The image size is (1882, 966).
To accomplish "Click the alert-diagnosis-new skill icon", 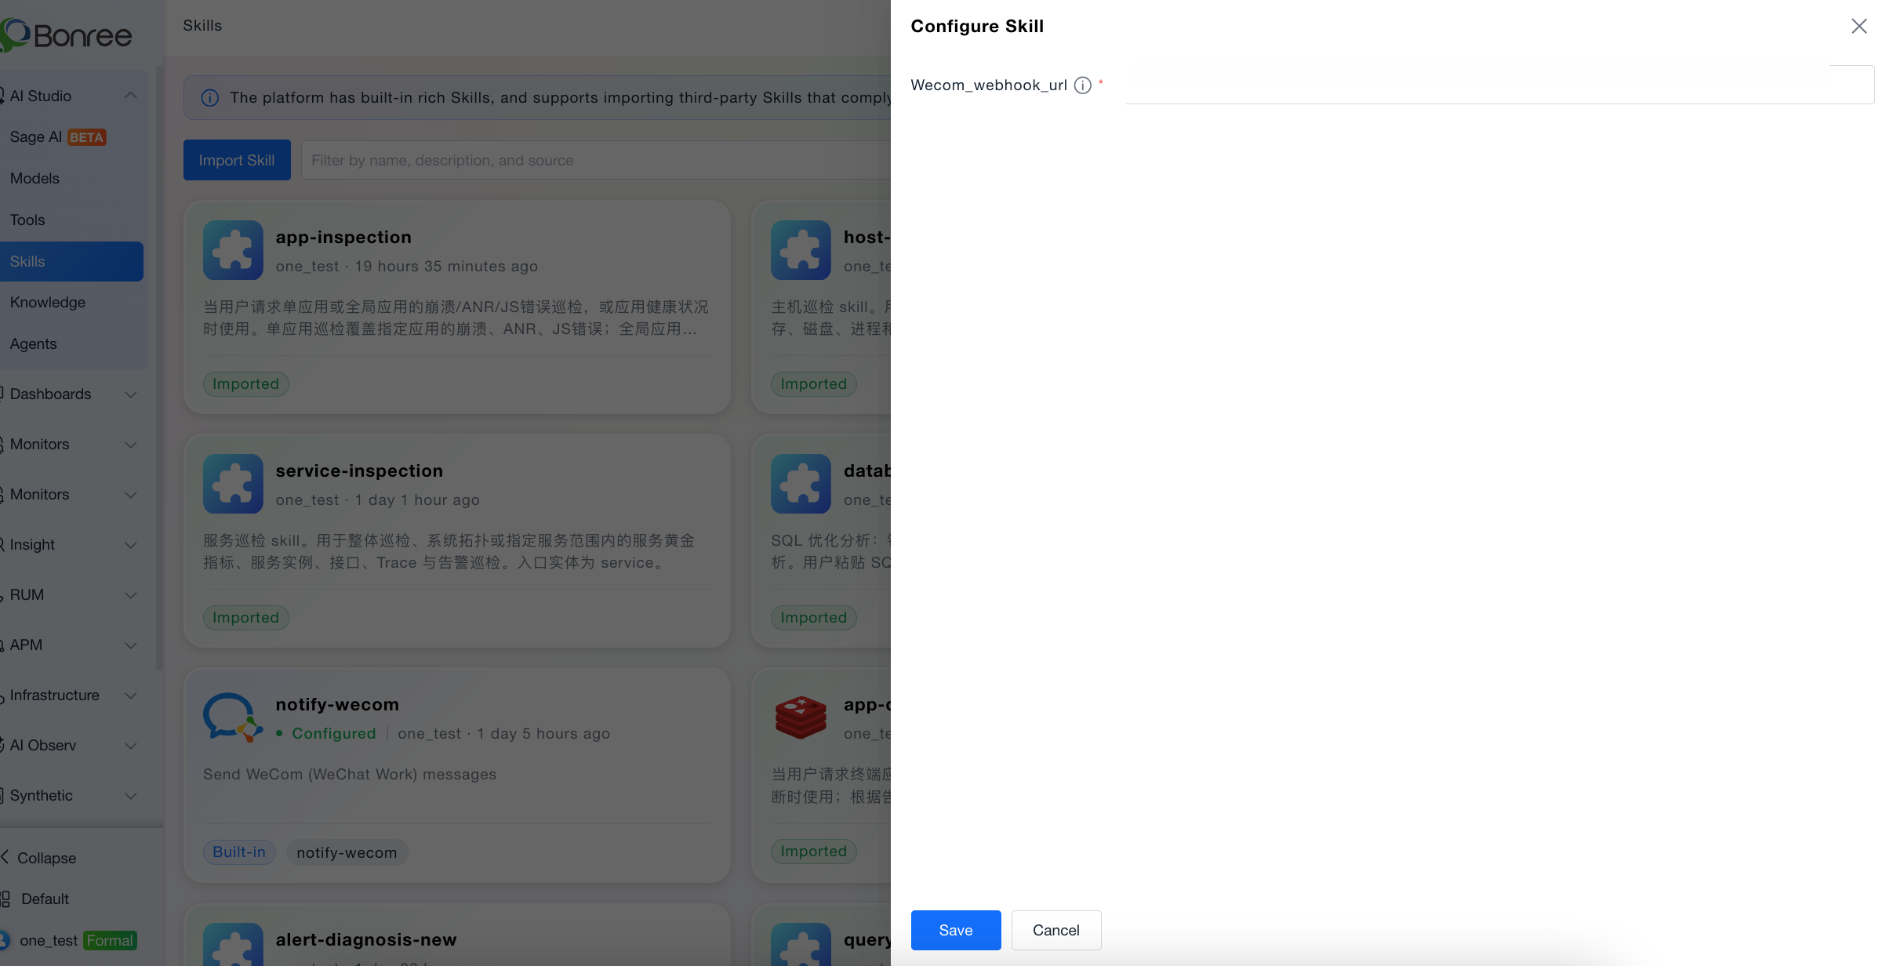I will point(233,945).
